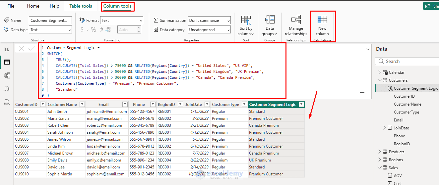439x185 pixels.
Task: Switch to the Home tab
Action: (33, 6)
